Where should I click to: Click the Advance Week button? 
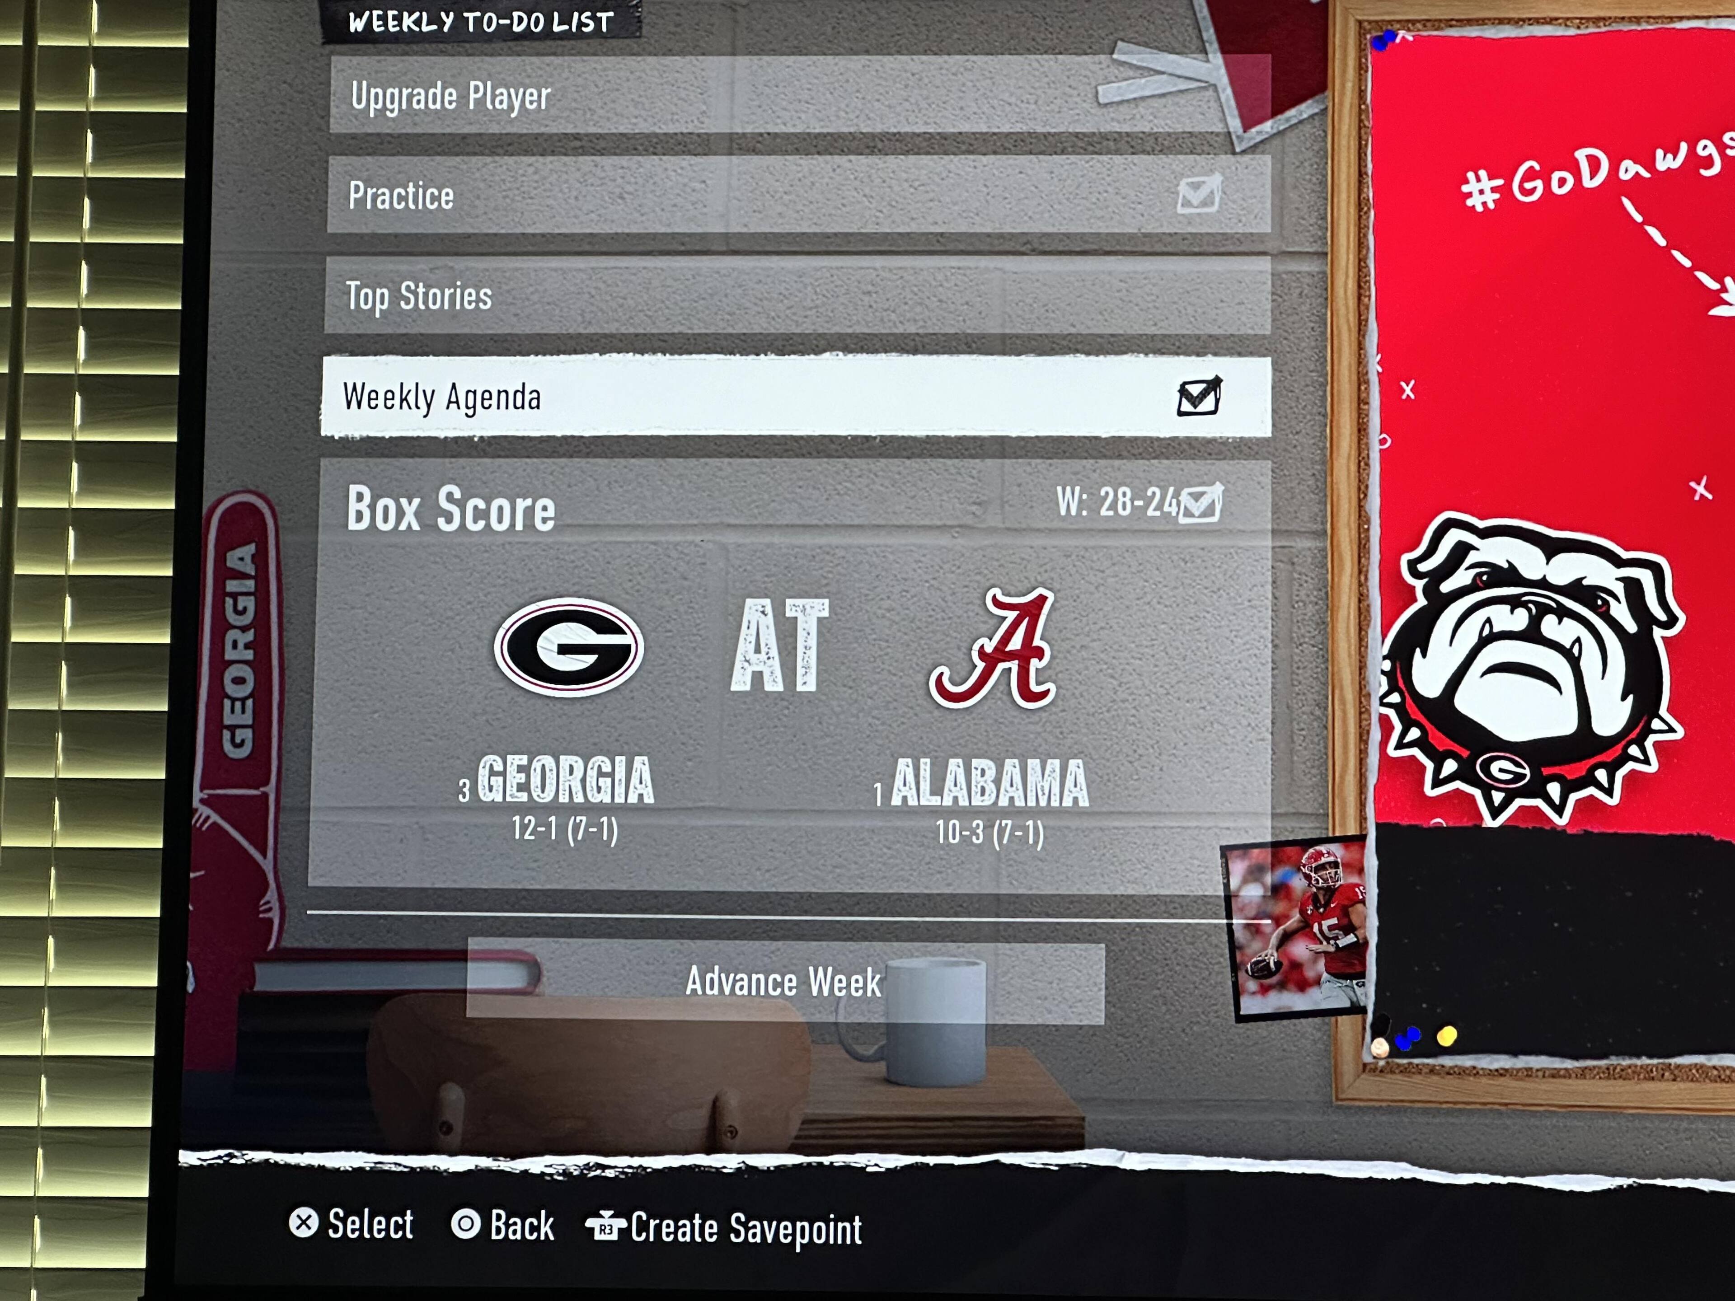(x=785, y=981)
